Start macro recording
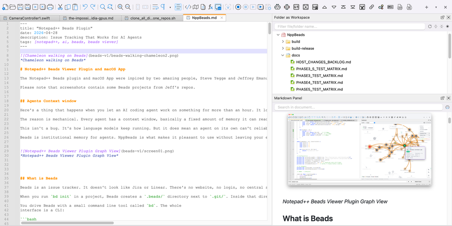The width and height of the screenshot is (452, 226). pyautogui.click(x=238, y=7)
